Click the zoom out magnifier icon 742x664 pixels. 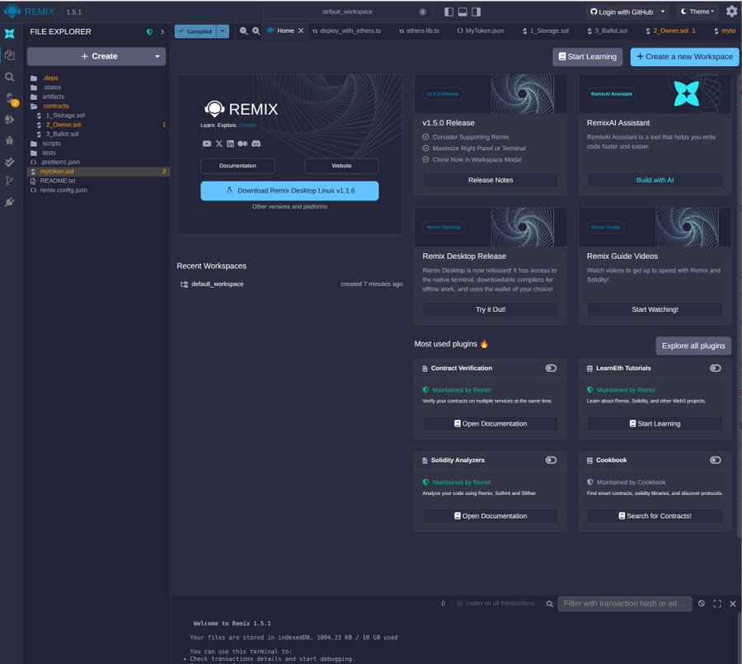point(243,31)
